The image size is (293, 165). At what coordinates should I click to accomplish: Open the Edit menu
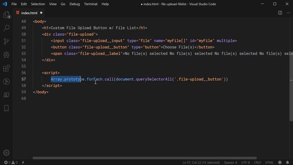coord(24,4)
